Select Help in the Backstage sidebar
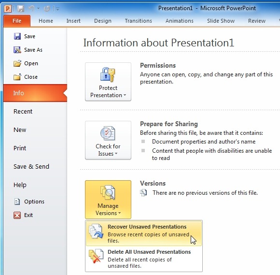 coord(20,185)
